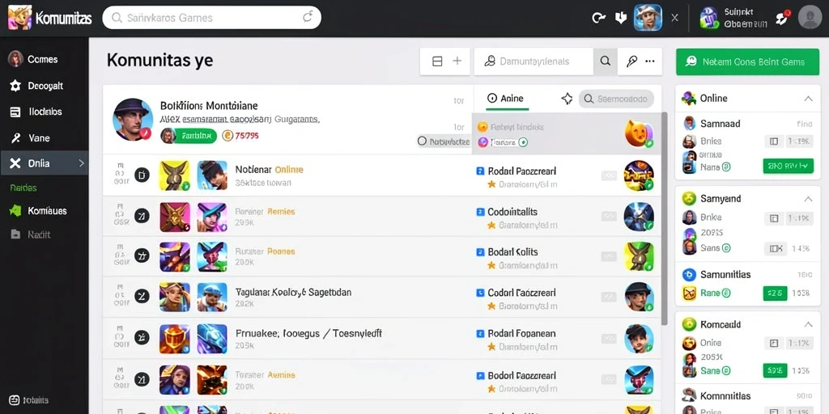
Task: Click the Komunitas logo icon in header
Action: [x=20, y=18]
